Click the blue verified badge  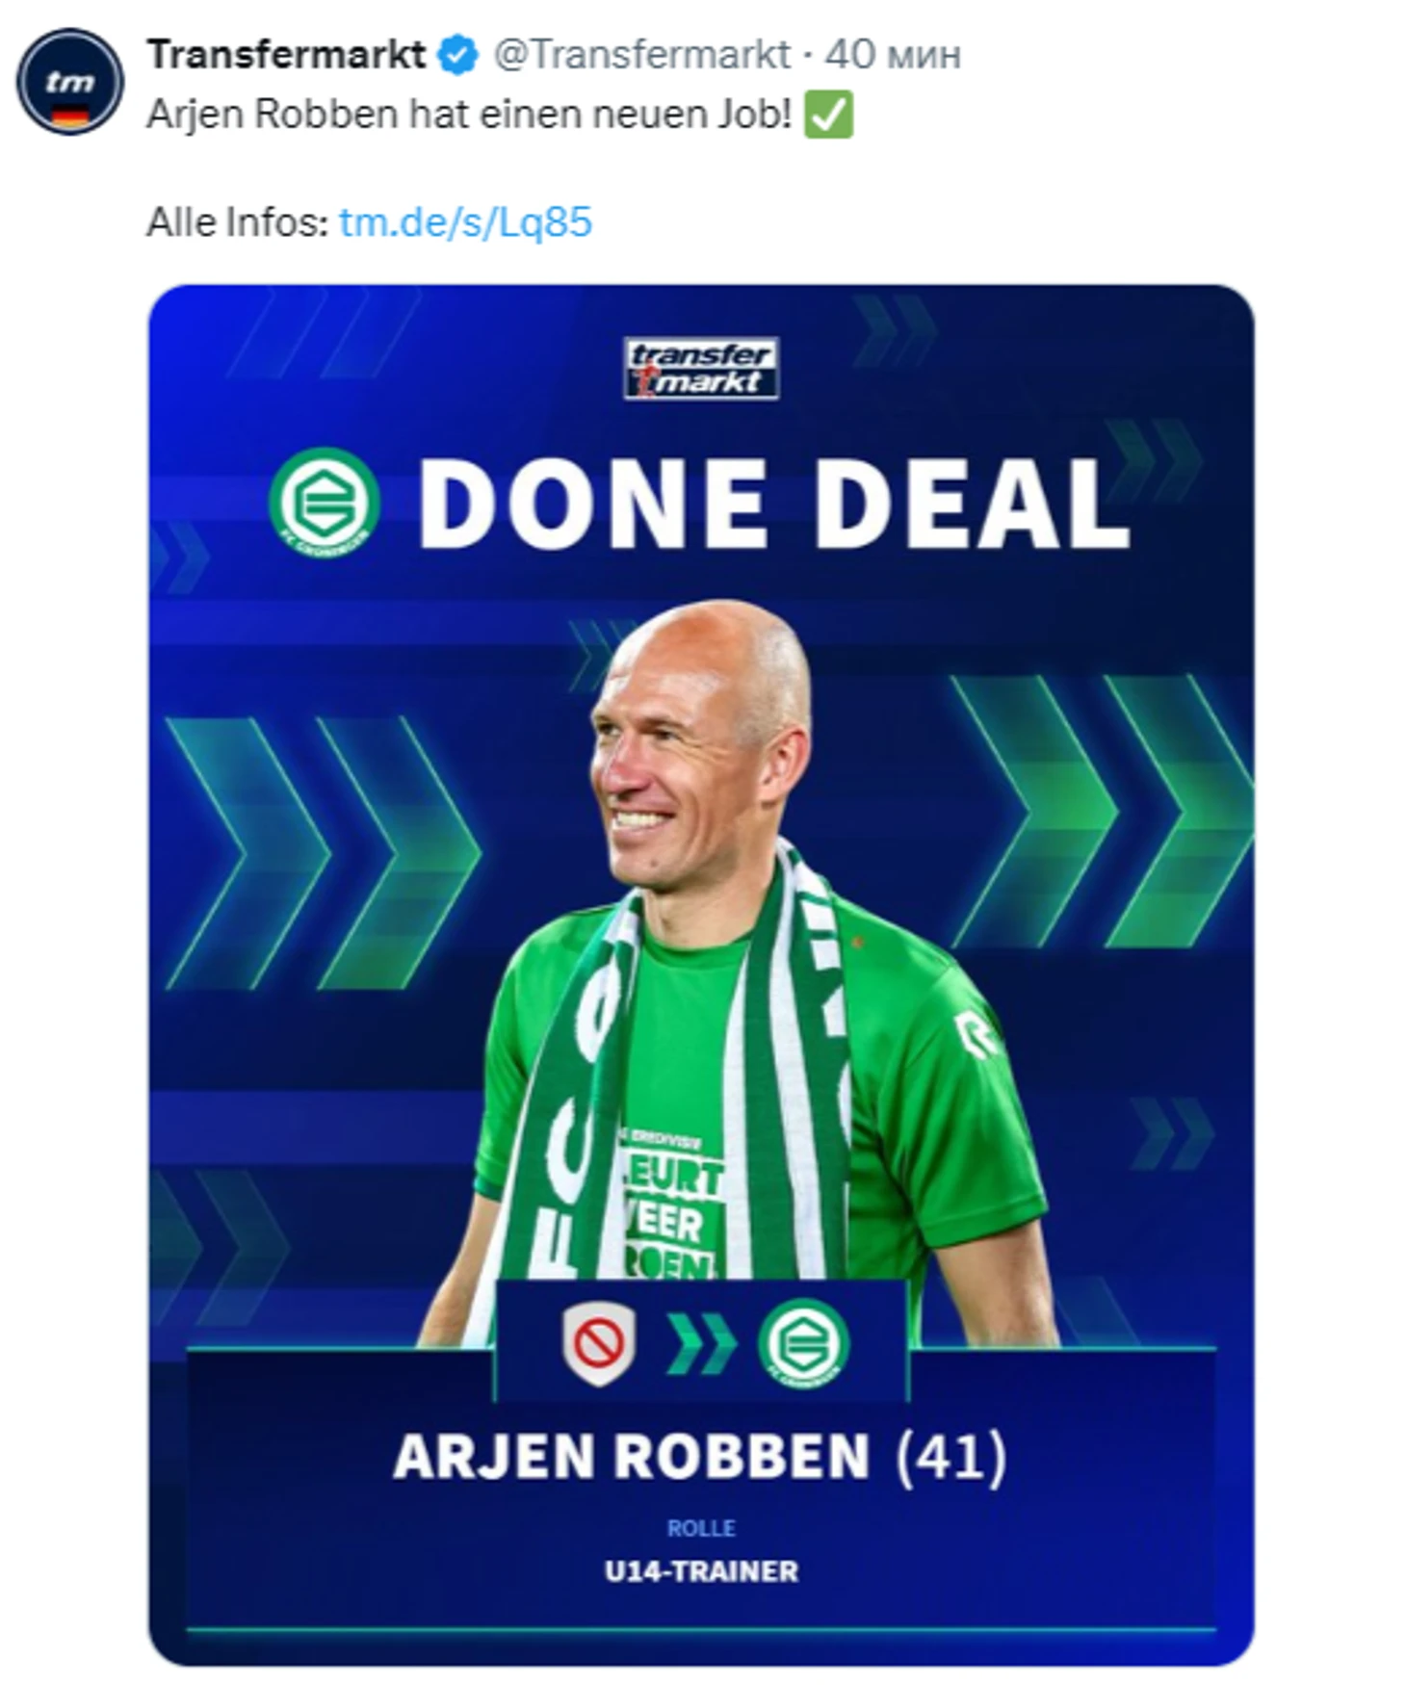[x=458, y=56]
